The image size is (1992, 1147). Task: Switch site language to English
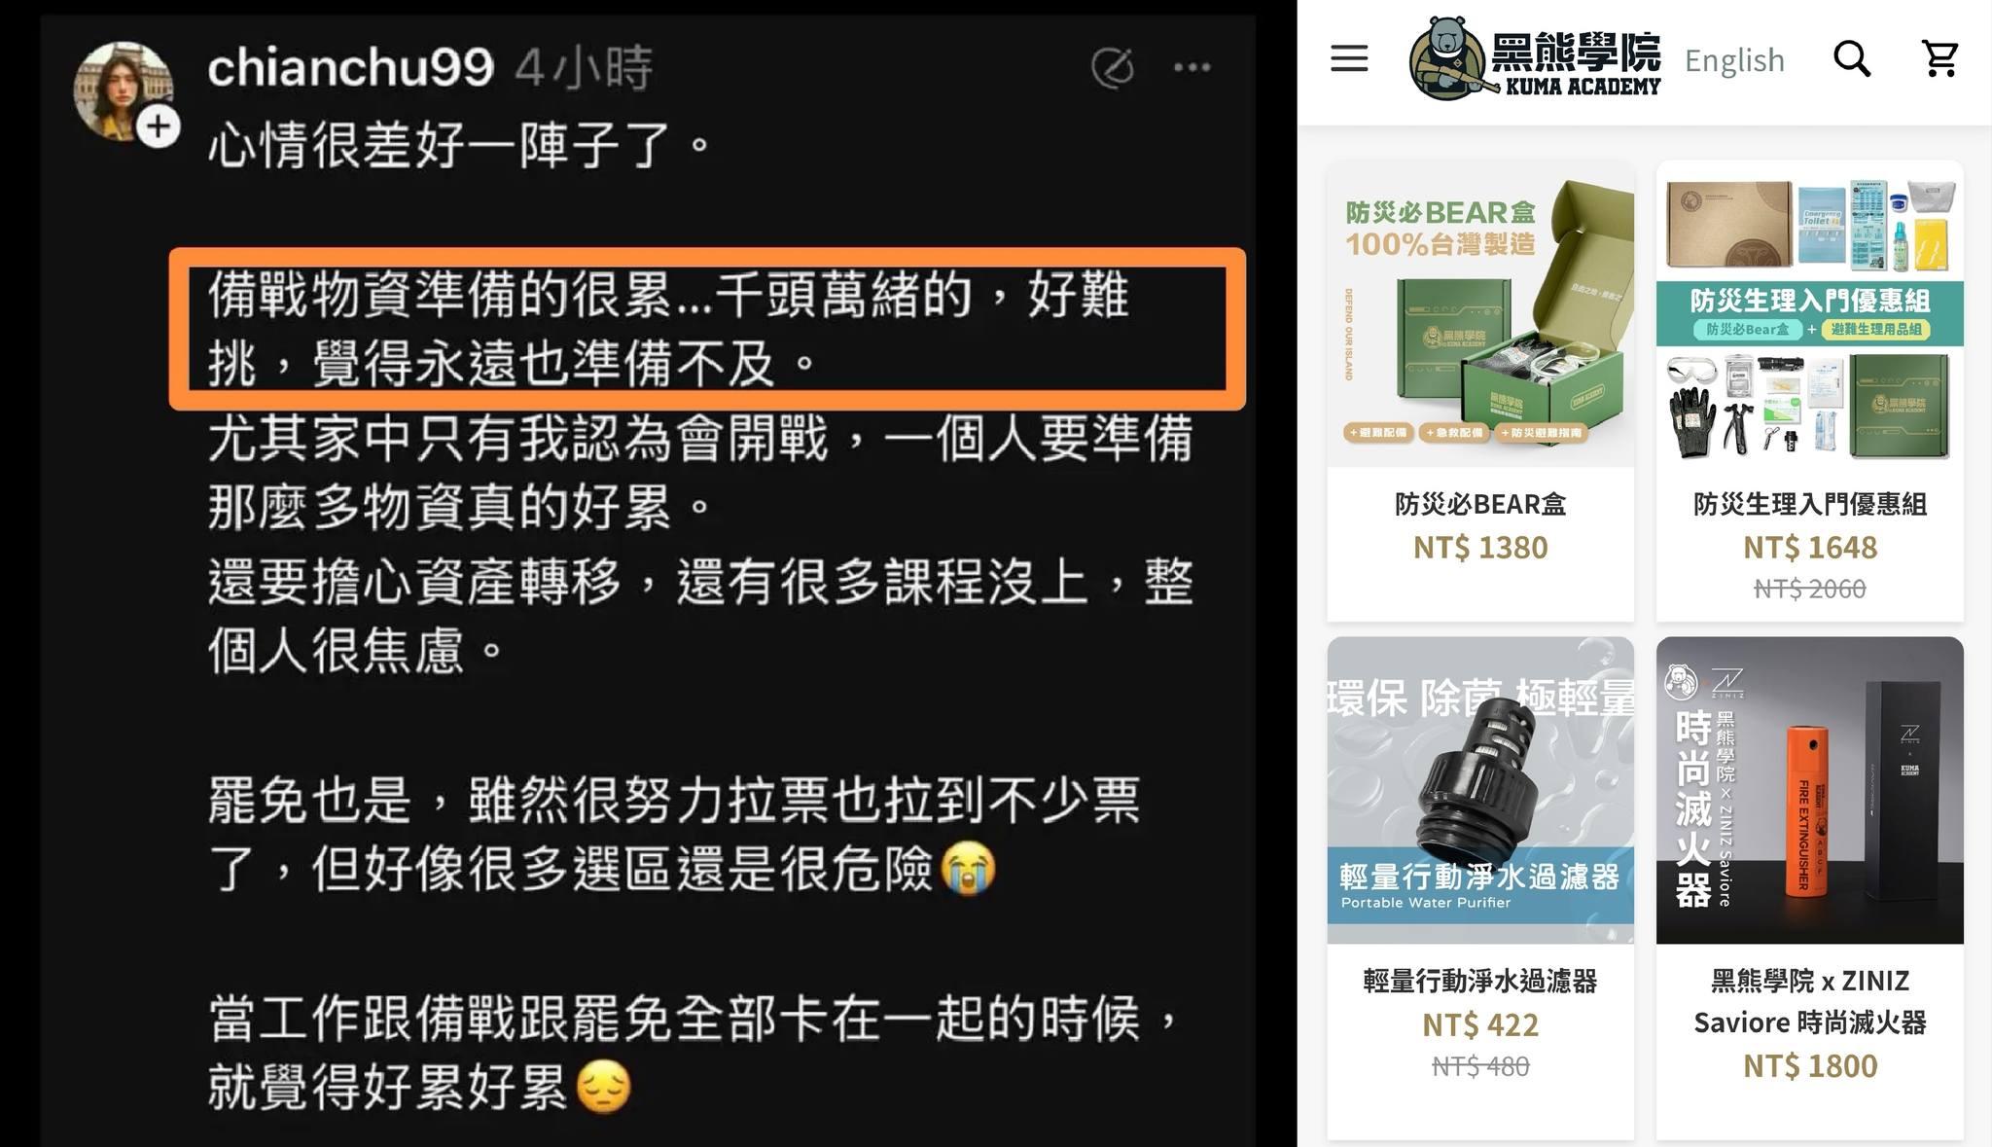1734,60
